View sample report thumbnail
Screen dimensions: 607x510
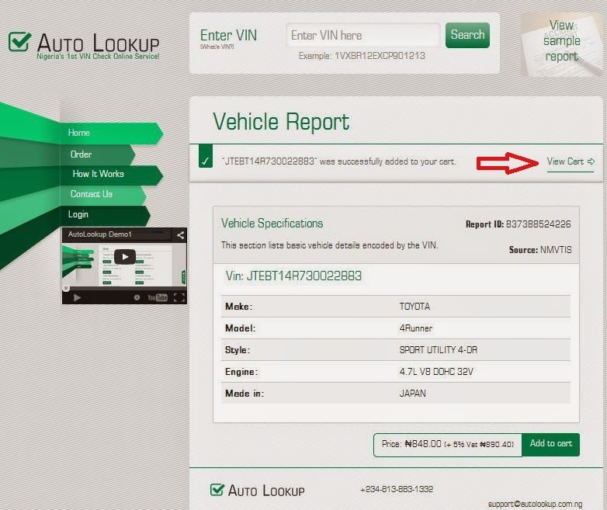[x=563, y=43]
